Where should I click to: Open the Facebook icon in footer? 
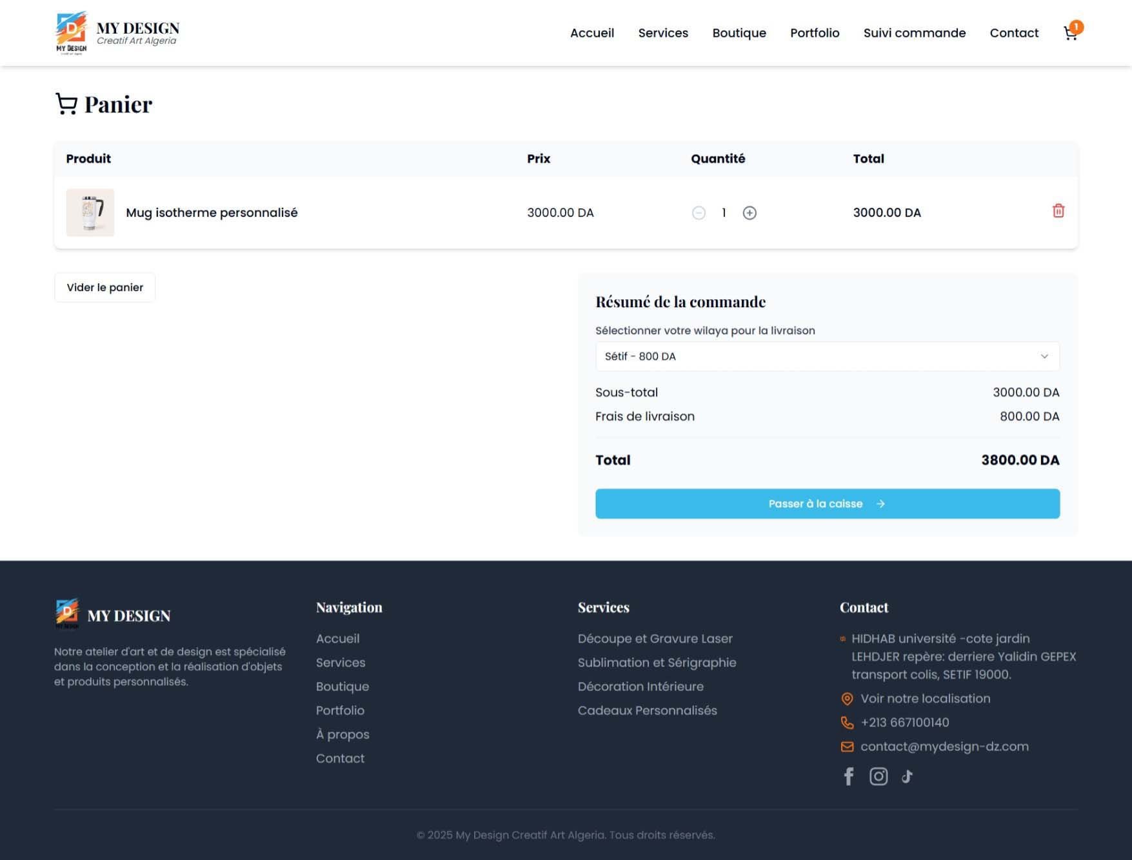(848, 776)
